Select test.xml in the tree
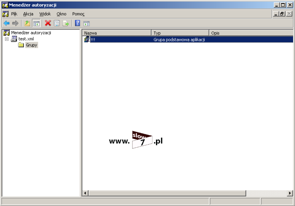 pyautogui.click(x=26, y=39)
